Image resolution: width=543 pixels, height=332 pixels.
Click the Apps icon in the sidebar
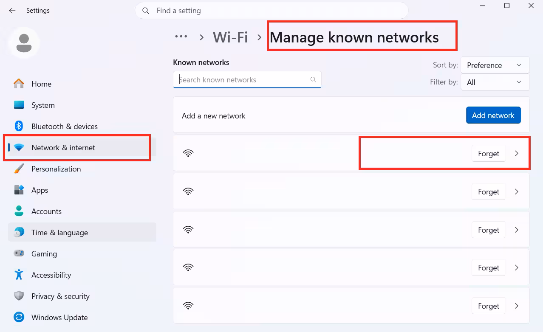tap(19, 190)
